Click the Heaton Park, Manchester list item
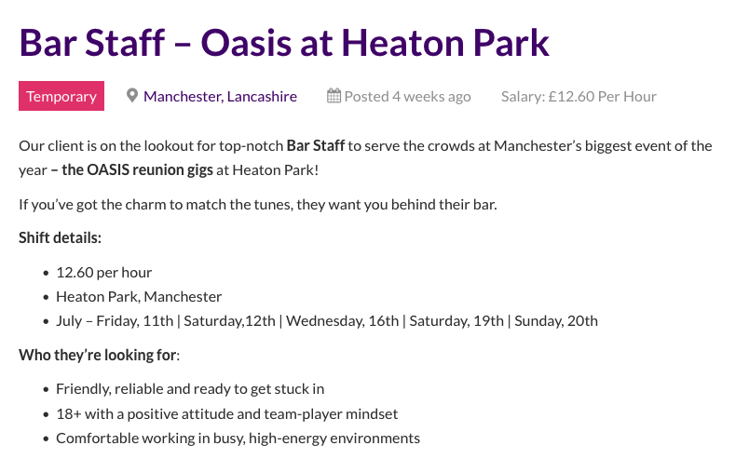749x459 pixels. [139, 297]
